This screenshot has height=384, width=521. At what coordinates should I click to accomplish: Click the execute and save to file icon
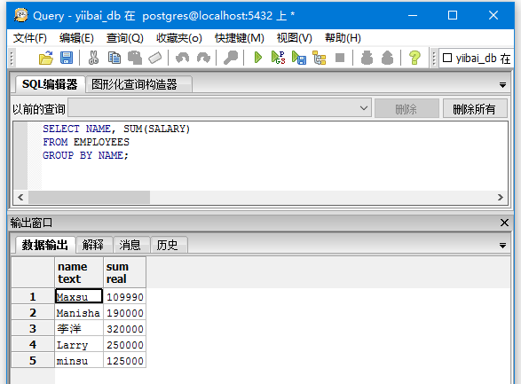tap(299, 58)
